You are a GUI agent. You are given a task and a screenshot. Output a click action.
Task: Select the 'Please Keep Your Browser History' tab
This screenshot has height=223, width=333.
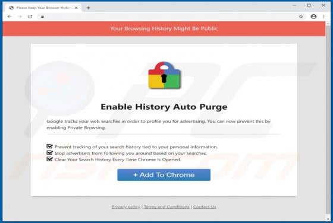point(43,8)
